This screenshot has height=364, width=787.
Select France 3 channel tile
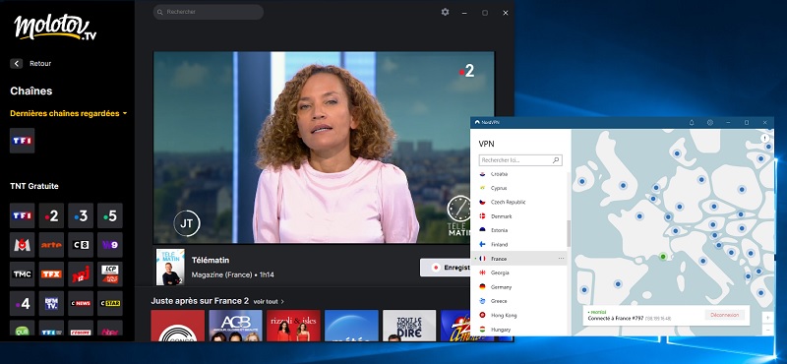(81, 215)
